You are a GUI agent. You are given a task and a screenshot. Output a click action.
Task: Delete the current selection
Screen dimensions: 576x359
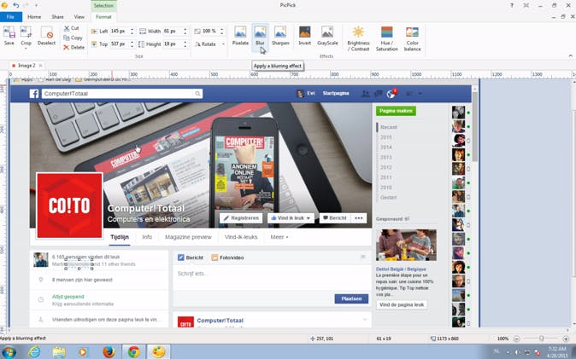(x=73, y=47)
